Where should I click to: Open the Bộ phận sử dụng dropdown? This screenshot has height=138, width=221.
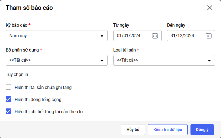point(57,60)
